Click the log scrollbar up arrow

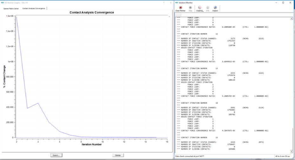[x=292, y=18]
